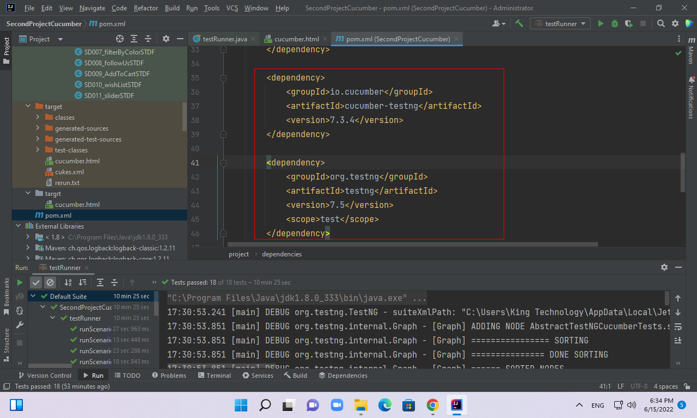Toggle Show Passed tests filter

(x=36, y=282)
